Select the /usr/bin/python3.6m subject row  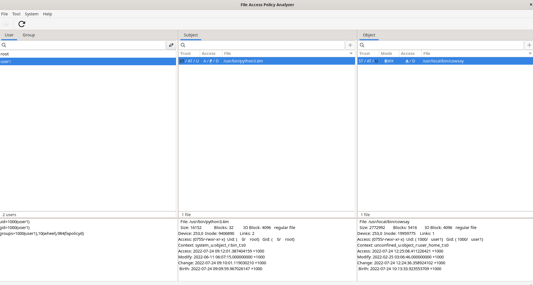click(267, 61)
